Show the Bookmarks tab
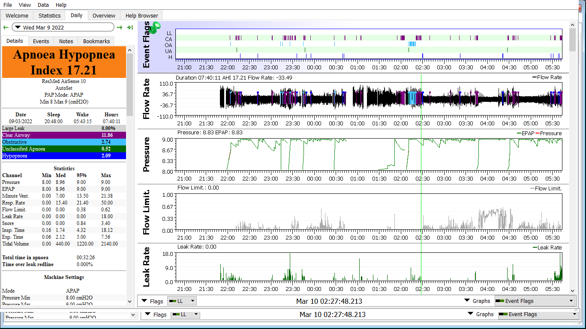586x329 pixels. (x=96, y=41)
